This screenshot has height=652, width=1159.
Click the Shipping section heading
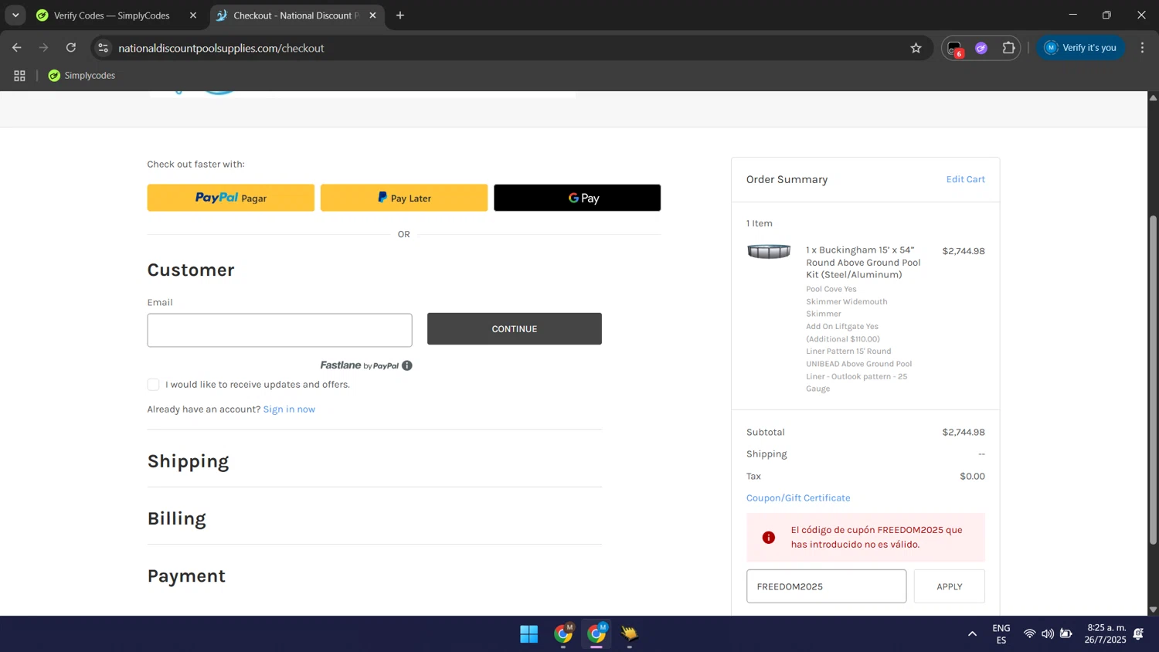[188, 461]
